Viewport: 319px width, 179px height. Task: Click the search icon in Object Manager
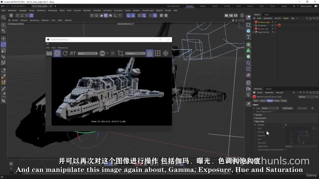[307, 18]
